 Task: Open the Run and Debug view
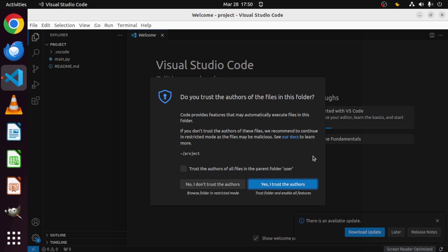click(35, 85)
